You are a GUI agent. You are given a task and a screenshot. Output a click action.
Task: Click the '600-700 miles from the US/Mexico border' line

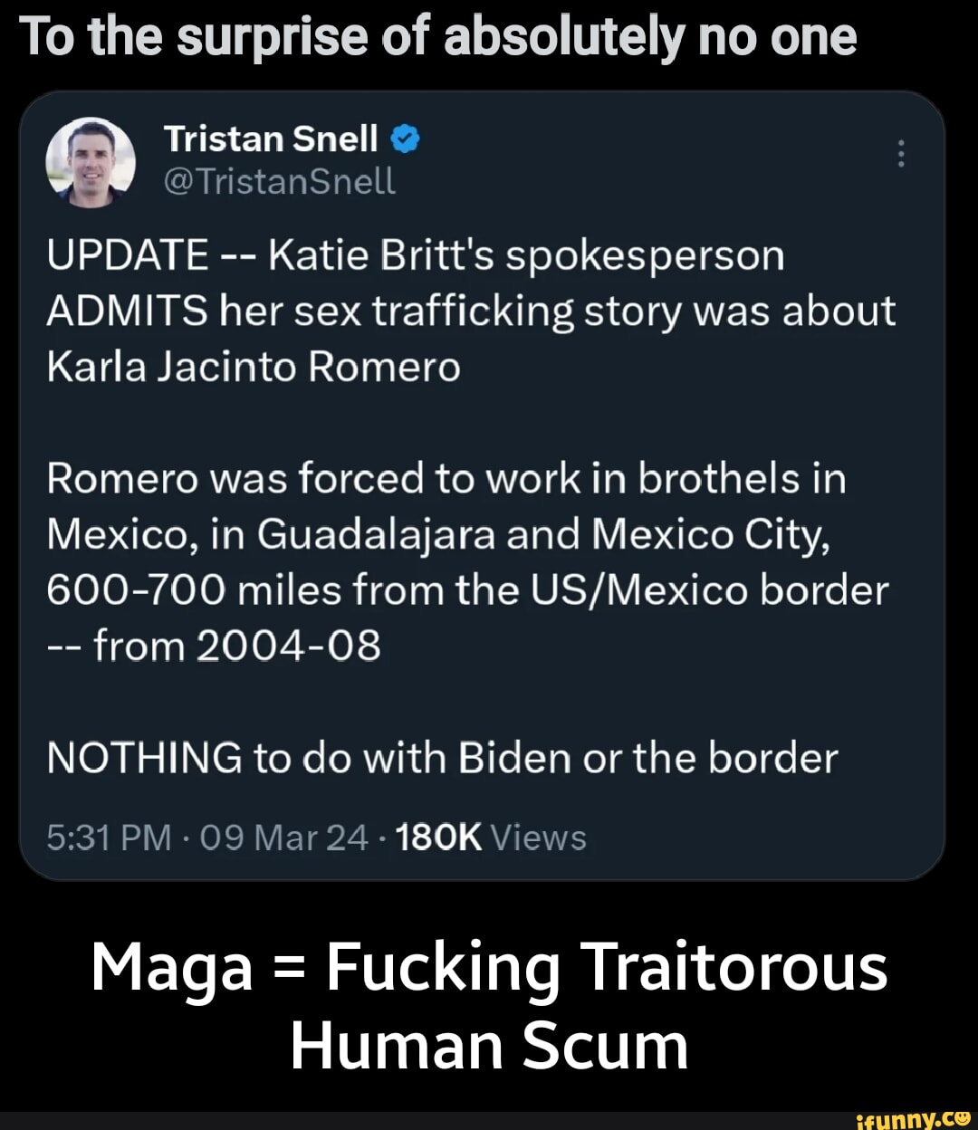(x=466, y=590)
